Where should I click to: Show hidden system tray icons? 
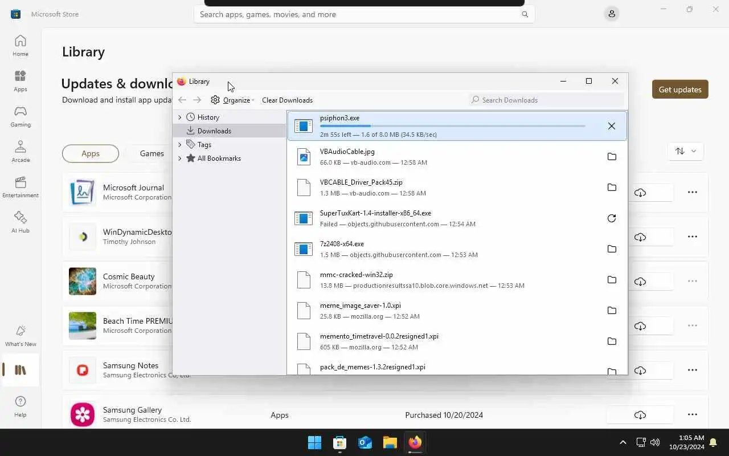[623, 442]
